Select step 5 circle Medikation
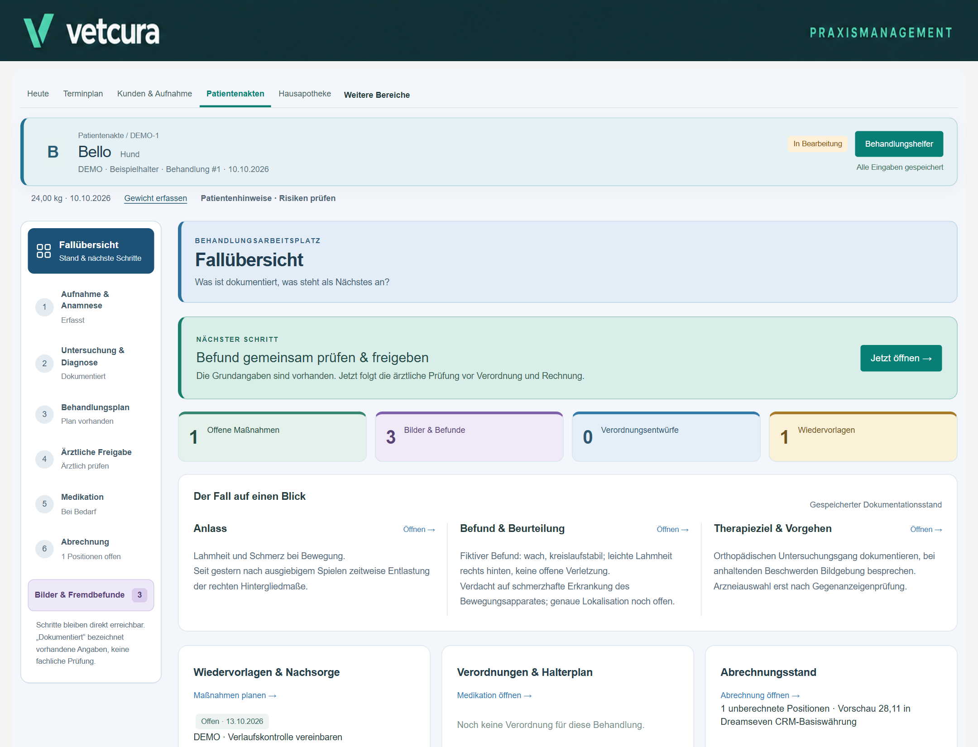This screenshot has height=747, width=978. [44, 503]
